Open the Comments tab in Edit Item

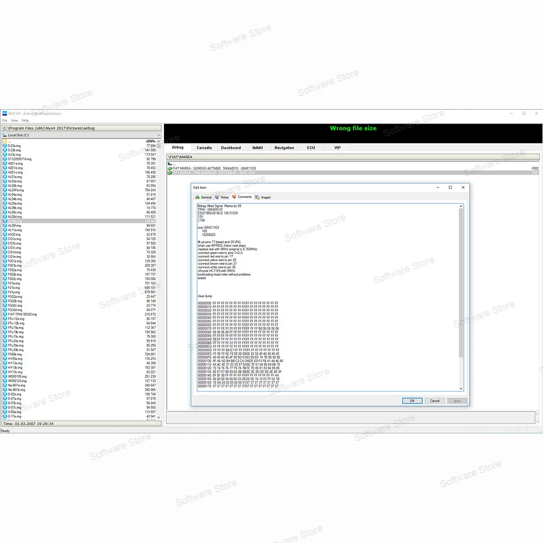click(242, 197)
